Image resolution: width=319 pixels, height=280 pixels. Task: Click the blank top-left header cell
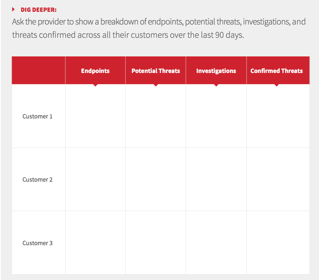[38, 70]
